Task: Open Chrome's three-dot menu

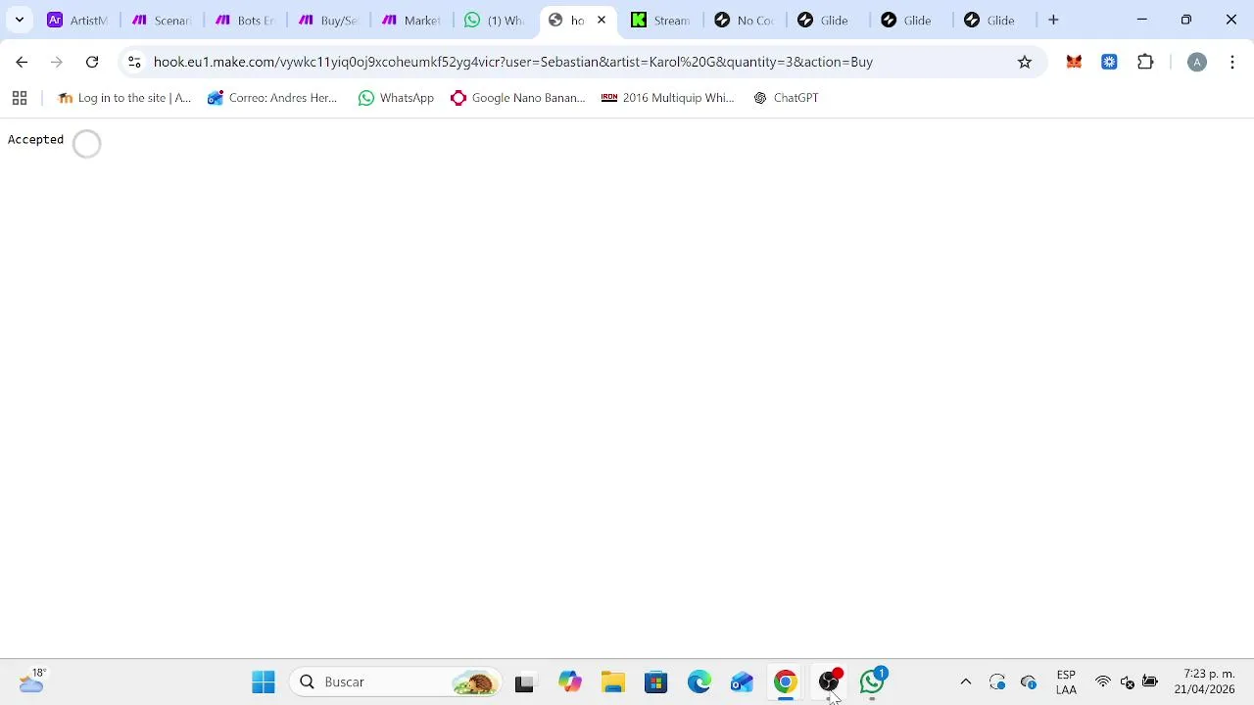Action: (x=1231, y=62)
